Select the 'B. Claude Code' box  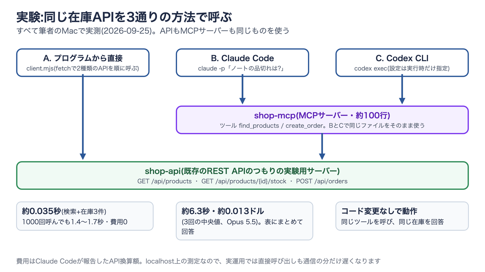click(242, 63)
